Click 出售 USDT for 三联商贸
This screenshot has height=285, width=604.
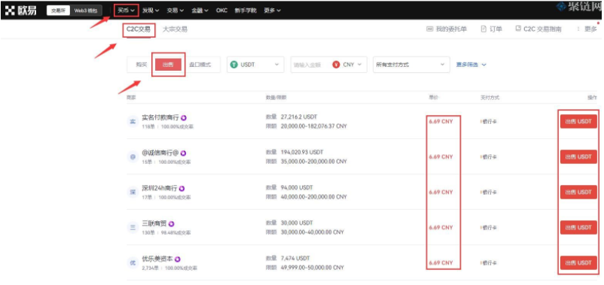coord(578,228)
